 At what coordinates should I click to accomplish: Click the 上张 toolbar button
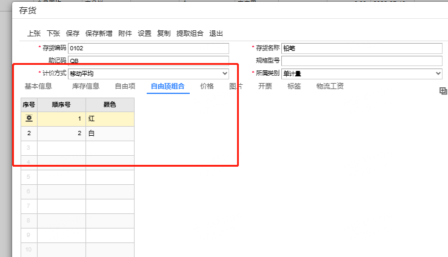coord(34,33)
